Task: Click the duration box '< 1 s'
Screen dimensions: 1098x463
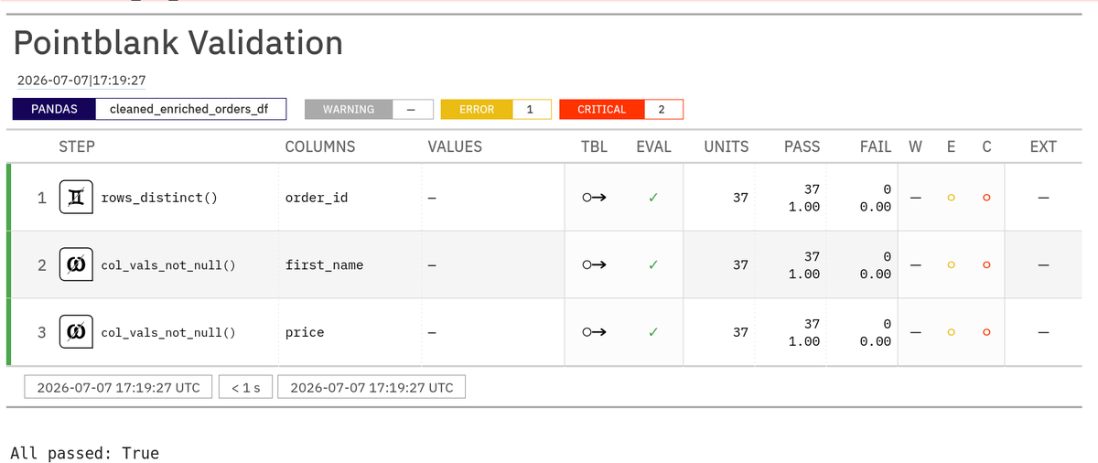Action: (245, 387)
